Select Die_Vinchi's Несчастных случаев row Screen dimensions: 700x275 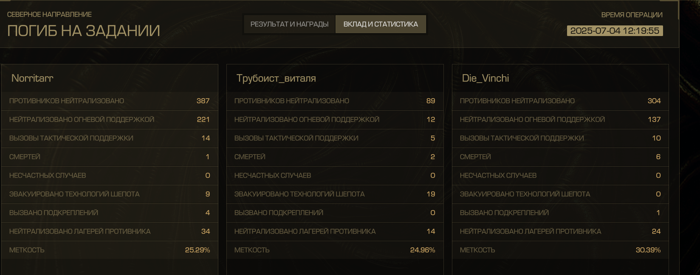click(x=560, y=175)
